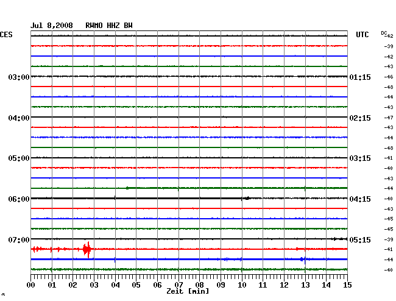
Task: Select the 04:00 local time label
Action: point(19,118)
